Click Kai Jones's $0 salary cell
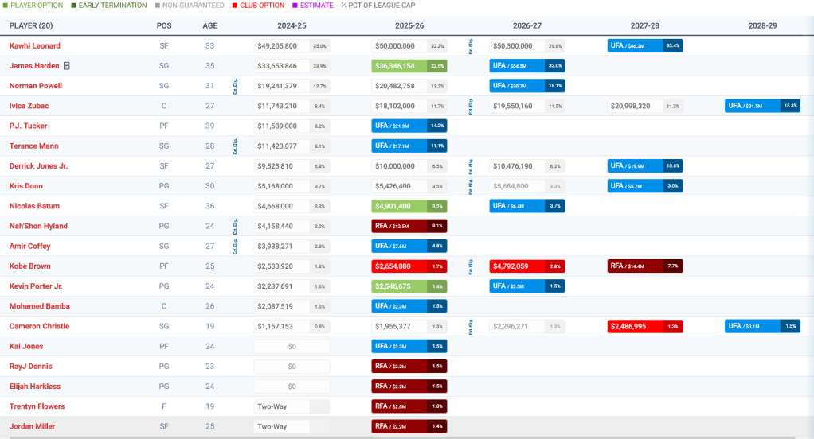Screen dimensions: 814x439 click(x=292, y=346)
